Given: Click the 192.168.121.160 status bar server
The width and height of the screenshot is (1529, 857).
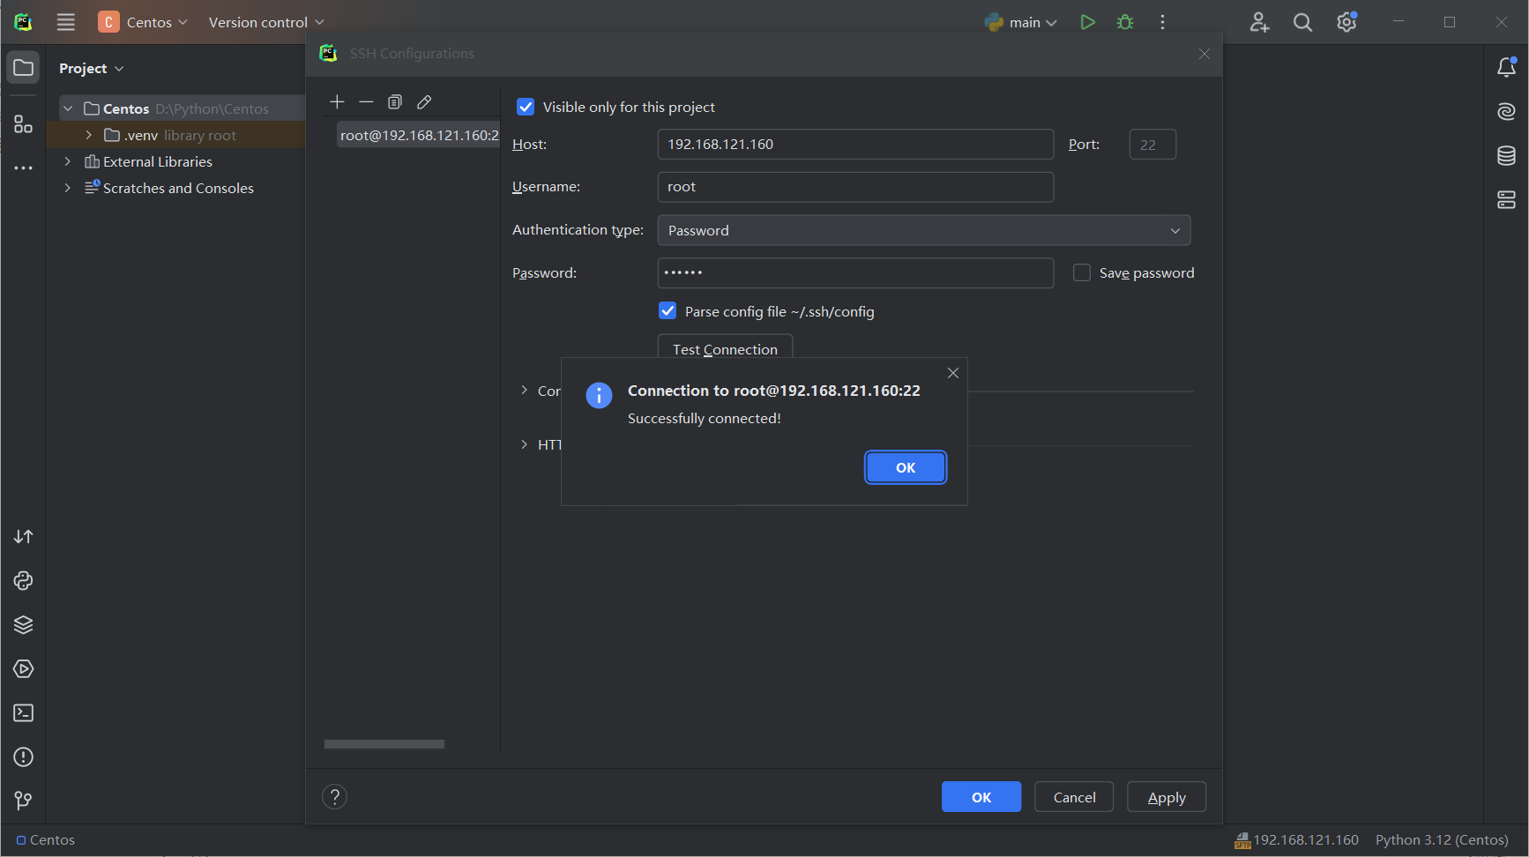Looking at the screenshot, I should click(1296, 840).
